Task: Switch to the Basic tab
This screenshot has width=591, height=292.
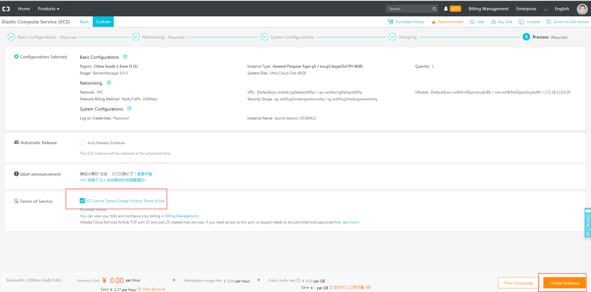Action: coord(84,22)
